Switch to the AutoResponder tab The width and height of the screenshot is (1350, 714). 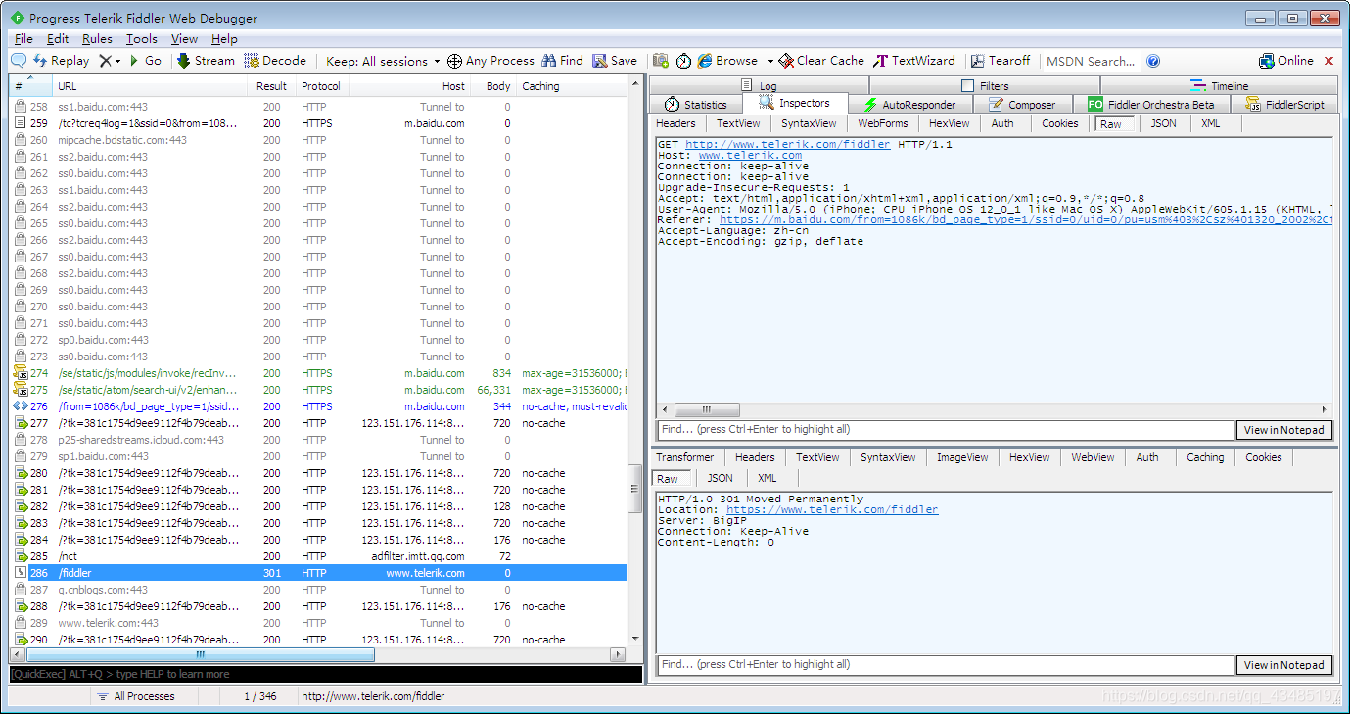click(x=909, y=105)
